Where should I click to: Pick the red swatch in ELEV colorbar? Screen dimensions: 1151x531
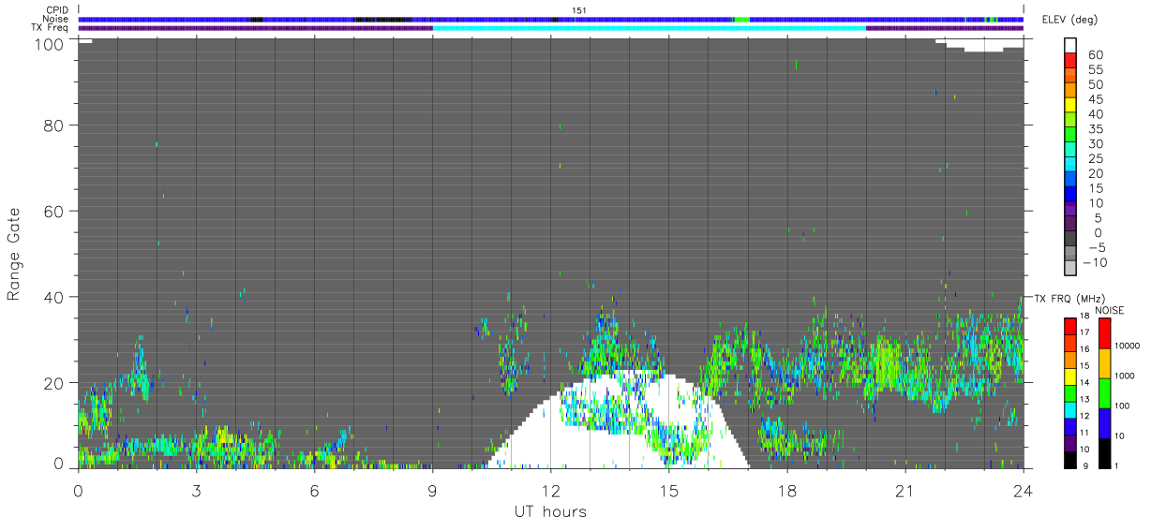[1071, 62]
